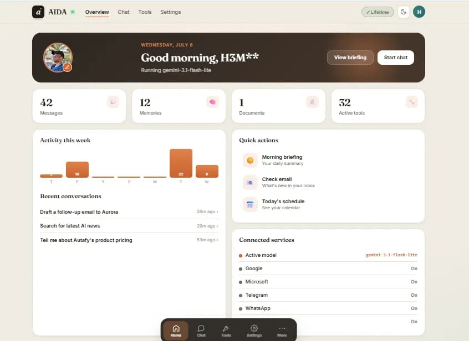The width and height of the screenshot is (469, 341).
Task: Click the gemini-3.1-flash-lite model value
Action: (x=391, y=255)
